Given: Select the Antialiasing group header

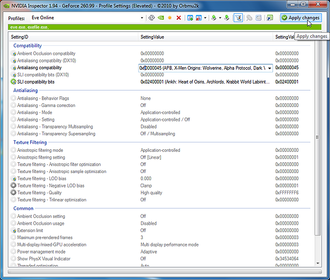Looking at the screenshot, I should [x=26, y=90].
